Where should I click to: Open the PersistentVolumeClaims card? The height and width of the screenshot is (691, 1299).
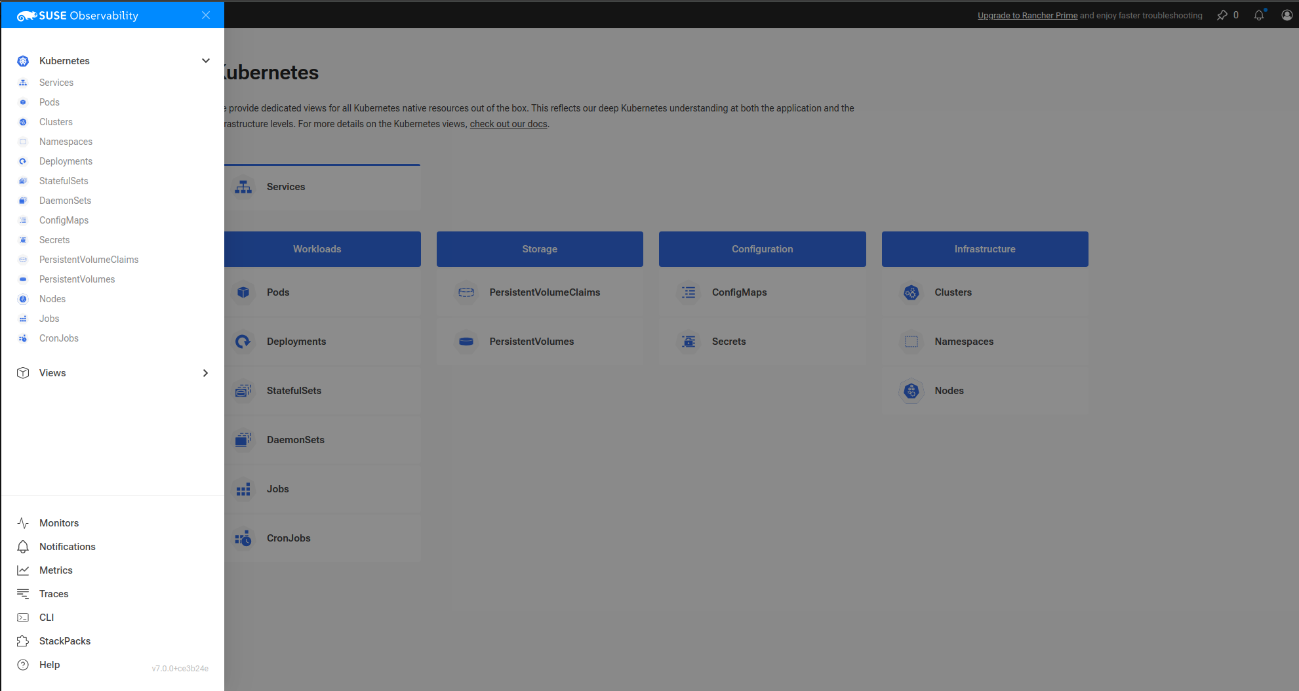(544, 292)
